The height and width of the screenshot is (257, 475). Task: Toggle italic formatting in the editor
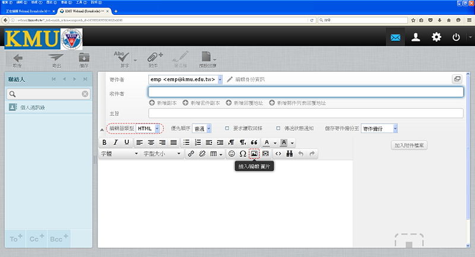115,142
